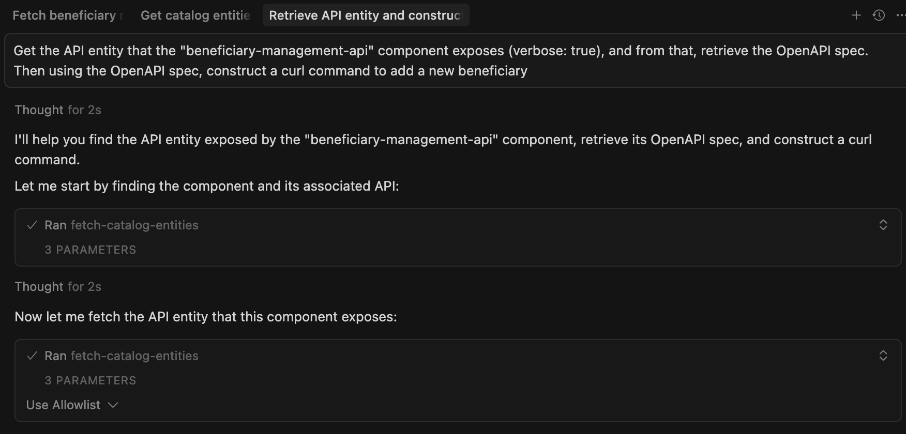Screen dimensions: 906x434
Task: Start a new conversation with the plus icon
Action: point(856,15)
